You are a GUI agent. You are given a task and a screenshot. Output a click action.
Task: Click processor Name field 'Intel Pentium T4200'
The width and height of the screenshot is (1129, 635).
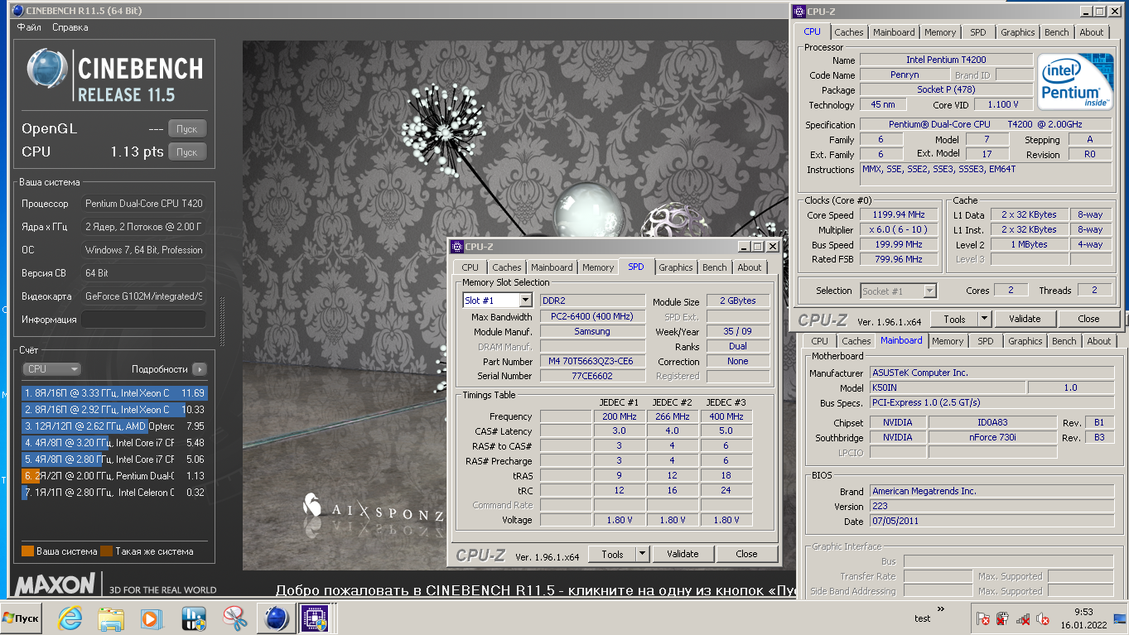pyautogui.click(x=946, y=60)
